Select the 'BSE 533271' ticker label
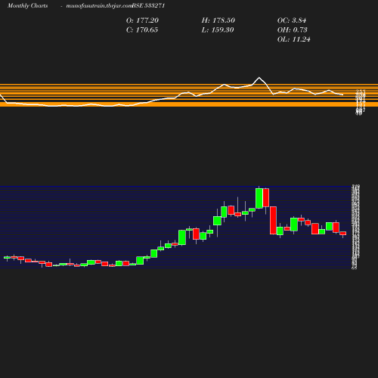The image size is (378, 378). click(148, 5)
